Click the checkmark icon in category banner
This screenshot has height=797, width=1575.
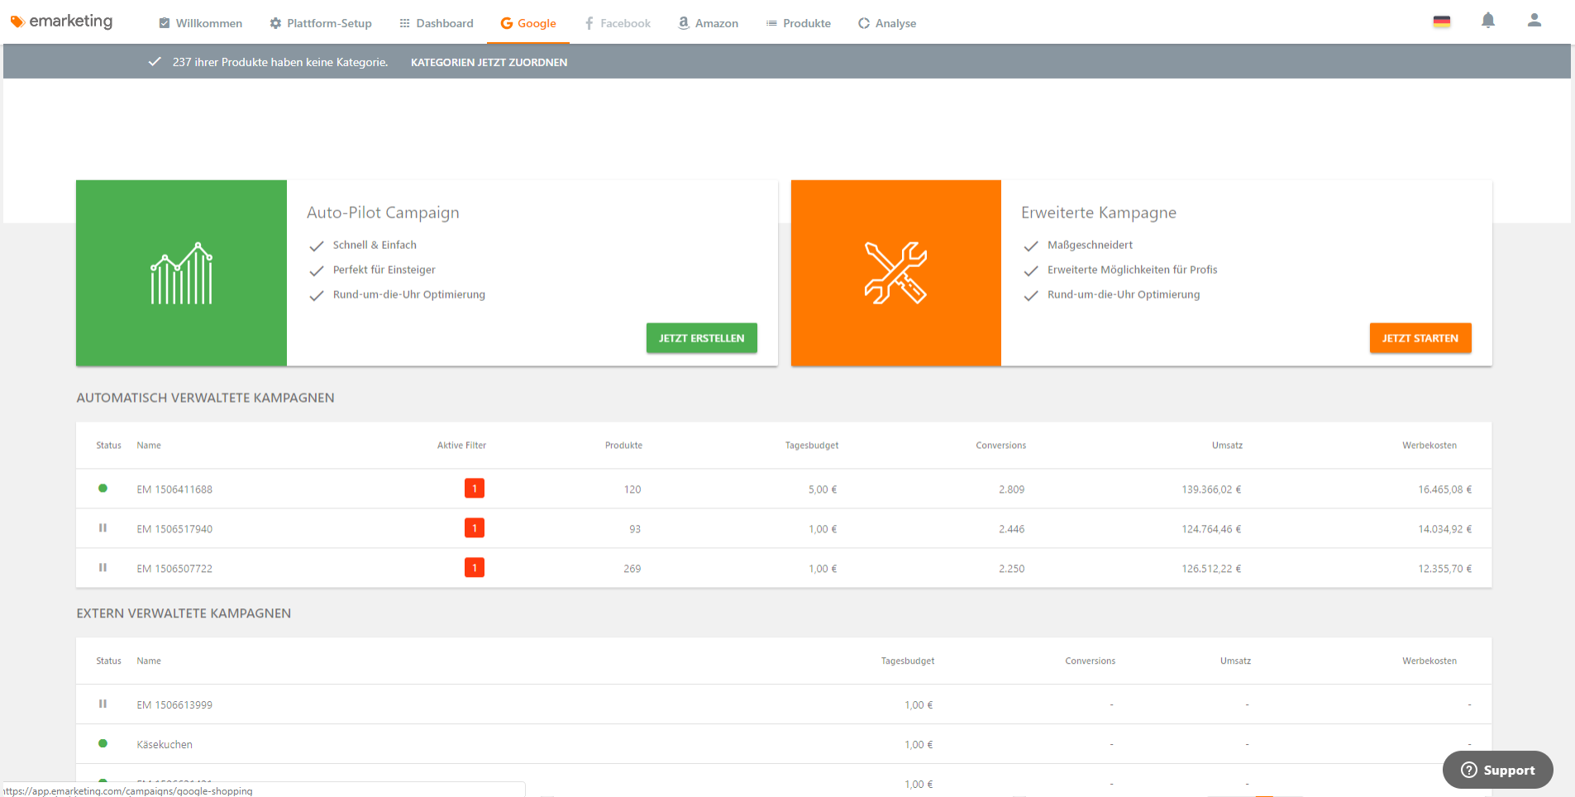[155, 62]
